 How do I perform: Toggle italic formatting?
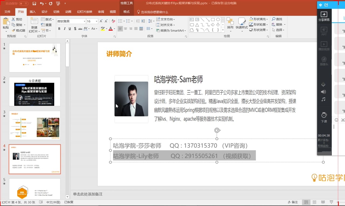coord(65,29)
